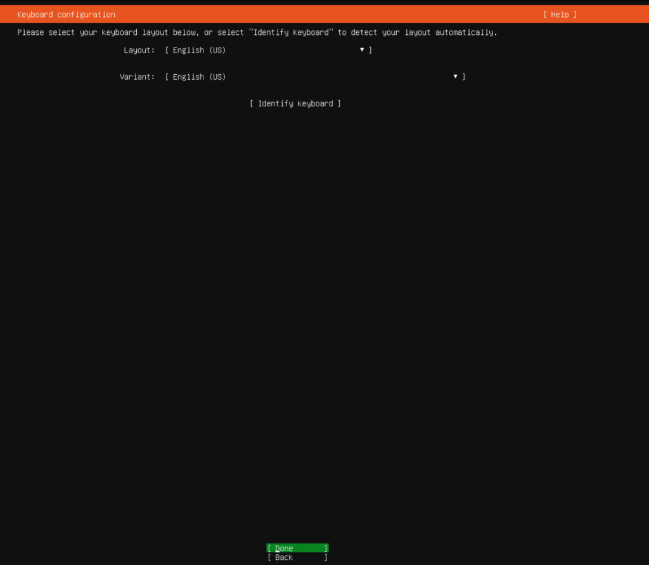Viewport: 649px width, 565px height.
Task: Click the Keyboard configuration title text
Action: click(66, 15)
